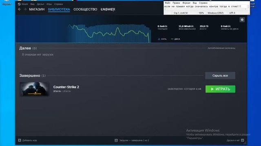This screenshot has height=146, width=261.
Task: Click the Друзья и чат label
Action: [x=233, y=140]
